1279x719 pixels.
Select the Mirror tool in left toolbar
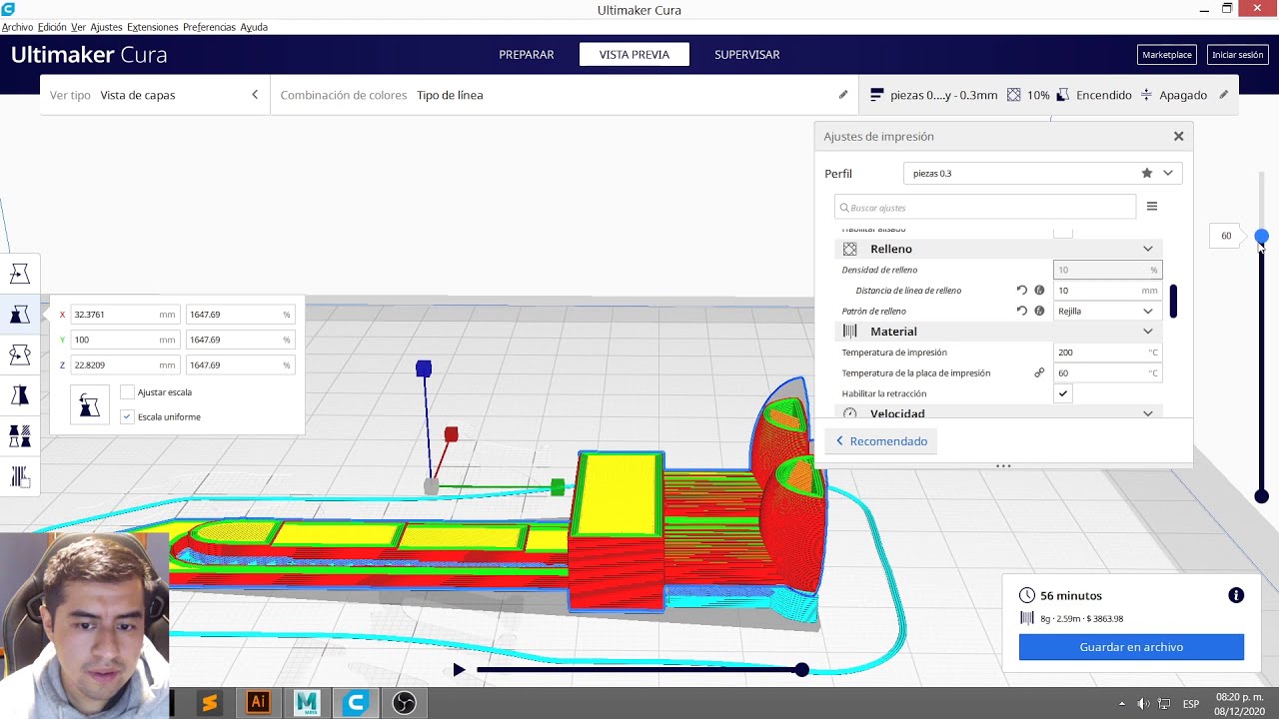click(19, 395)
